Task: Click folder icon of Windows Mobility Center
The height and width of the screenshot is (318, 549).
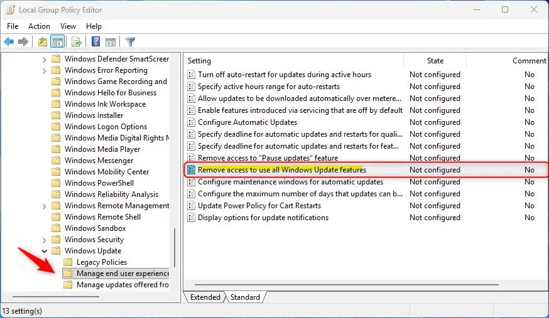Action: coord(56,172)
